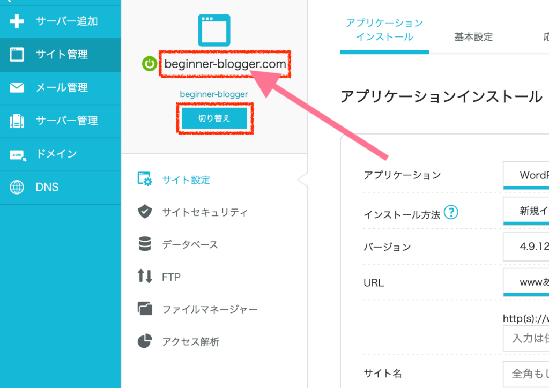Open help icon next to インストール方法
549x388 pixels.
pos(451,213)
